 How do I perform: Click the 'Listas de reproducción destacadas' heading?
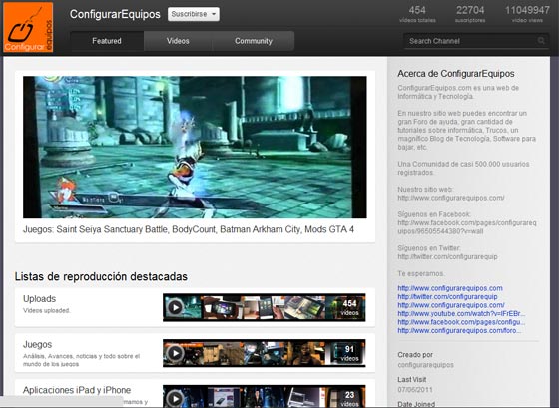coord(101,277)
